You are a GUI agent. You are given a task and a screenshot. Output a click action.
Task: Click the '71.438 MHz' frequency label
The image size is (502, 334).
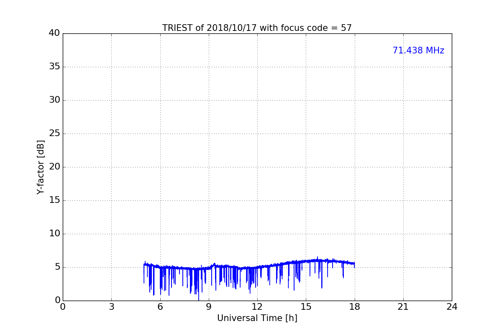(x=418, y=51)
